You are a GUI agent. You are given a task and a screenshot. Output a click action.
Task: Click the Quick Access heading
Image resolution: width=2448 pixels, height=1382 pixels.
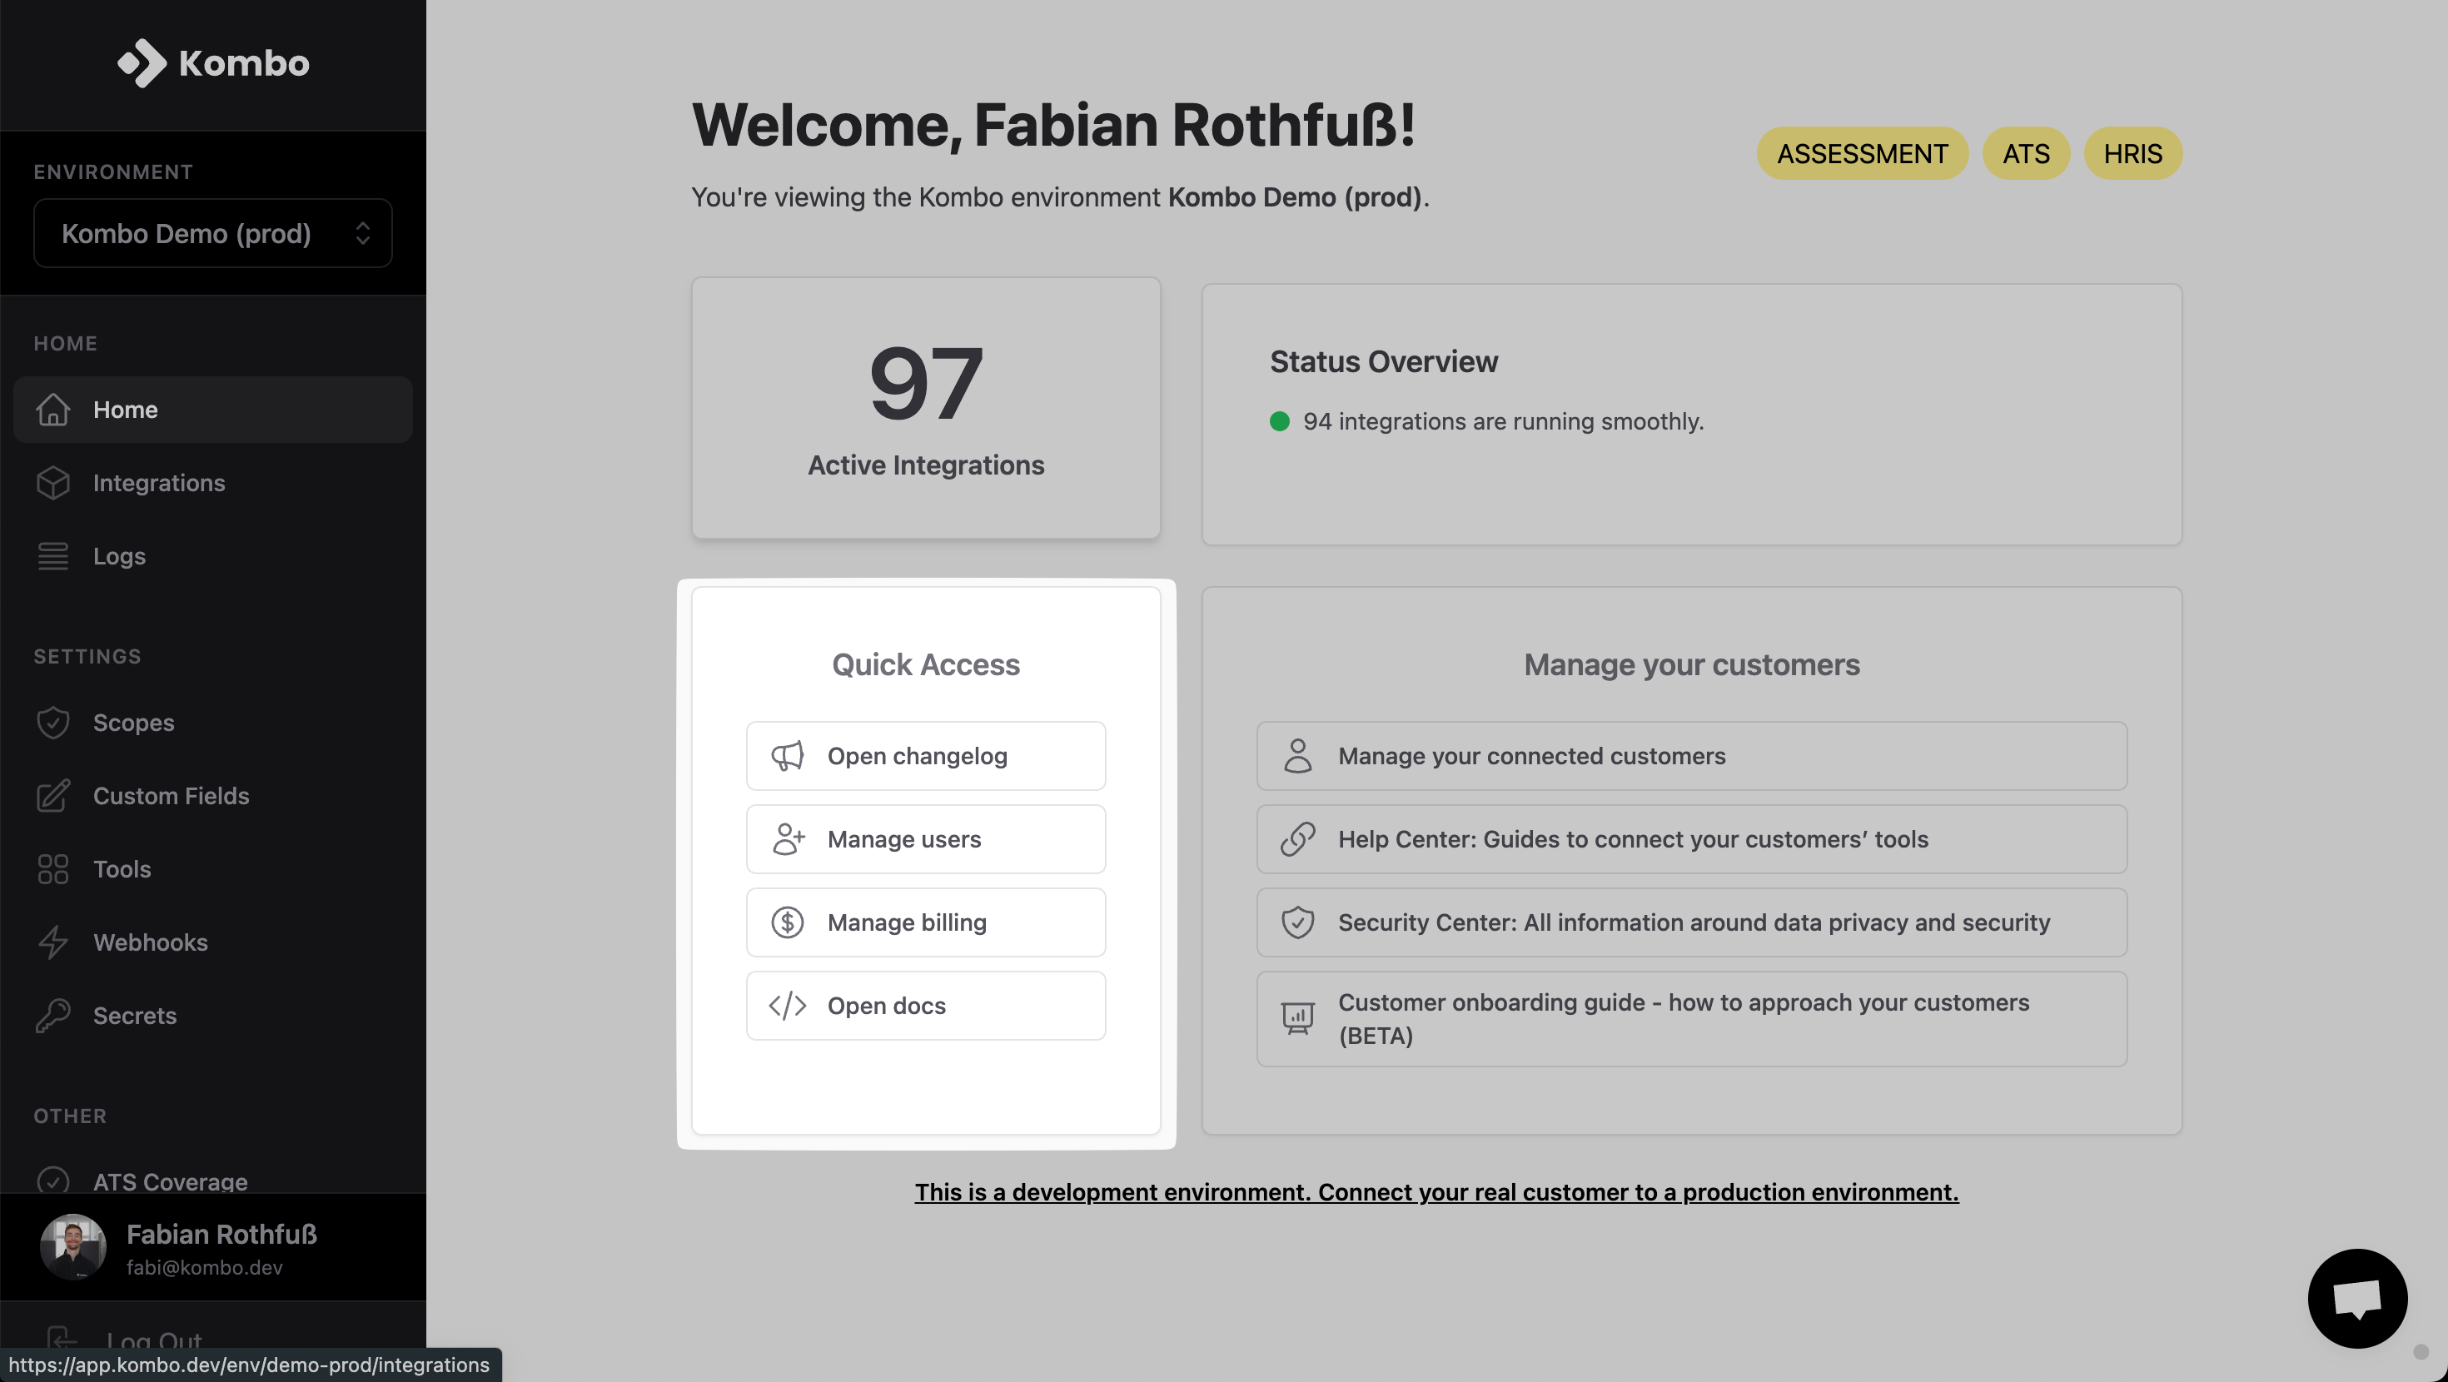[x=926, y=664]
